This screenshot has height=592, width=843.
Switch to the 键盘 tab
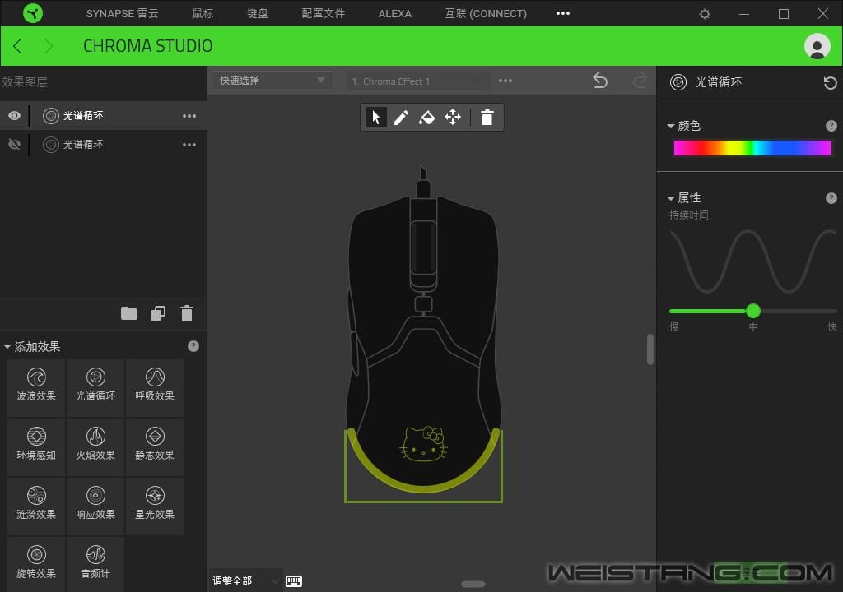tap(258, 13)
